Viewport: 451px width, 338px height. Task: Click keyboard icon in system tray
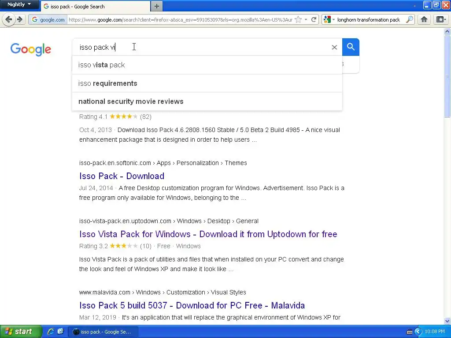click(409, 332)
